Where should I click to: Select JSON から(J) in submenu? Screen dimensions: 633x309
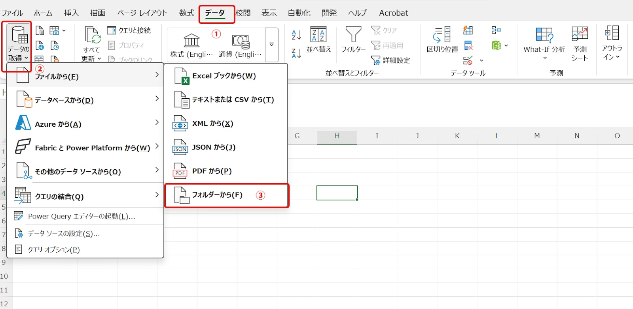click(x=226, y=147)
